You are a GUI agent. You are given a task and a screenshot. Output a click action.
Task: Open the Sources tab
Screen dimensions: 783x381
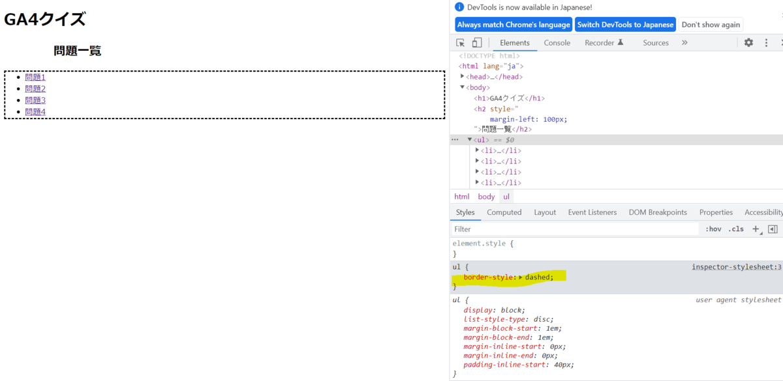[x=656, y=43]
